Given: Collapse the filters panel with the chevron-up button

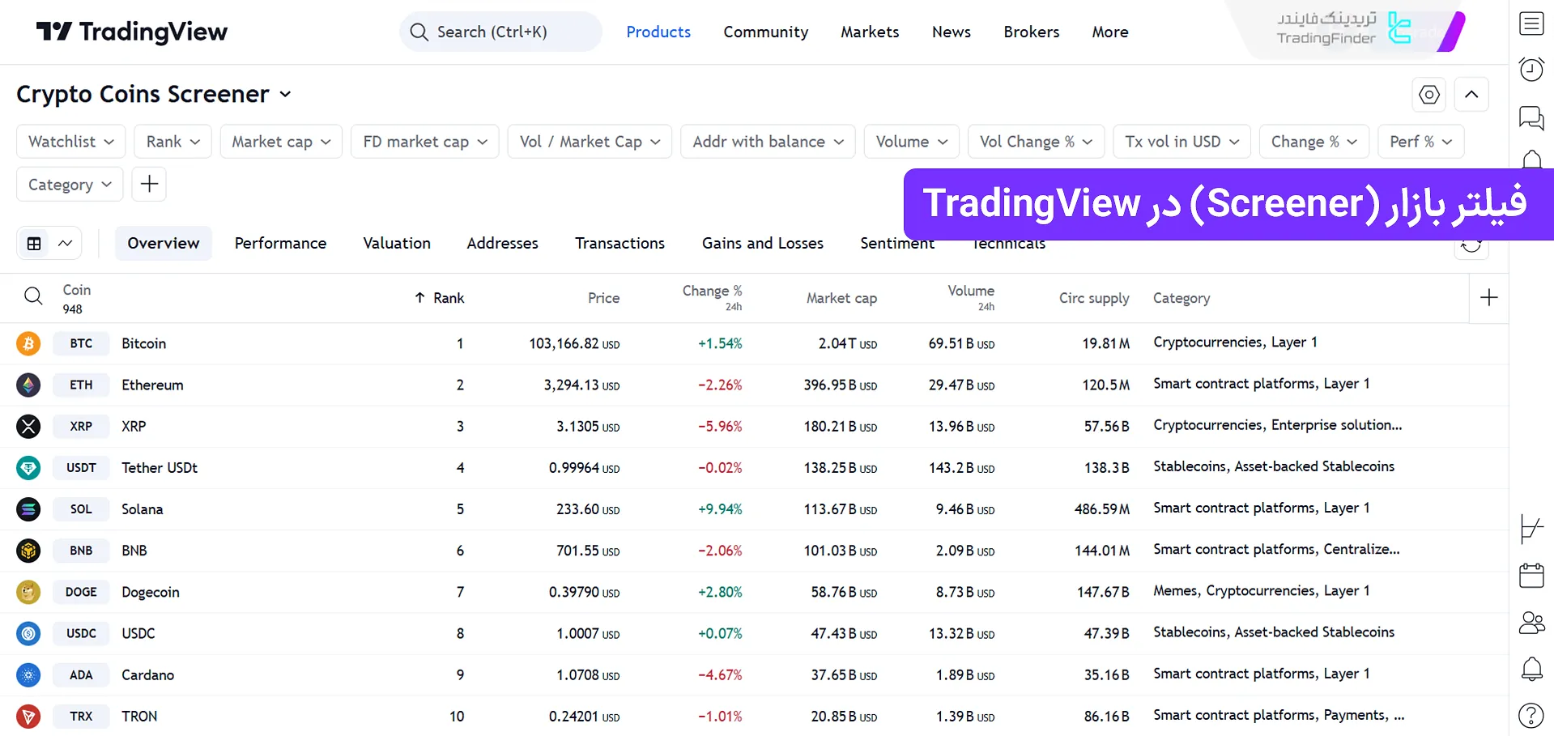Looking at the screenshot, I should pos(1471,95).
